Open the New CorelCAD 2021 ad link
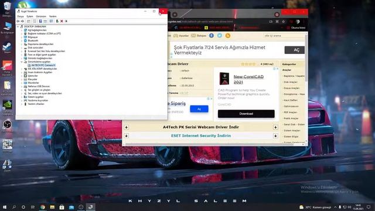Viewport: 375px width, 211px height. pos(248,80)
